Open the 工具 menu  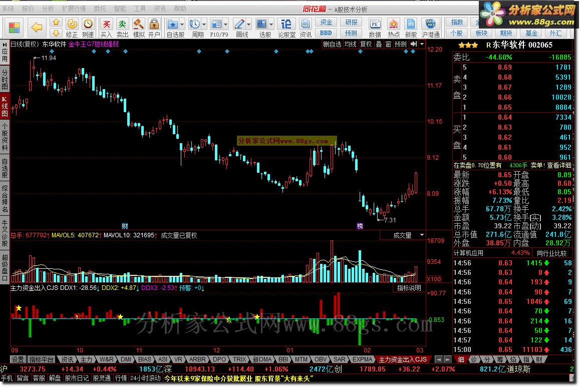[140, 8]
